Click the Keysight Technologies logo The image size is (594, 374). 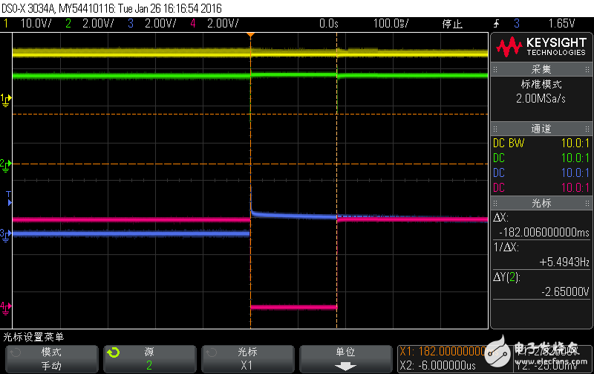541,48
